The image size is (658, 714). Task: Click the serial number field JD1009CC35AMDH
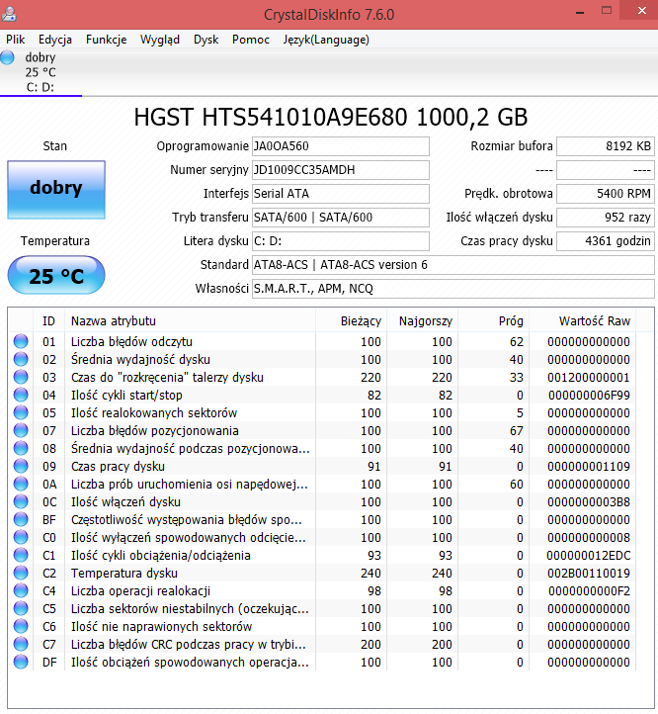[x=341, y=170]
